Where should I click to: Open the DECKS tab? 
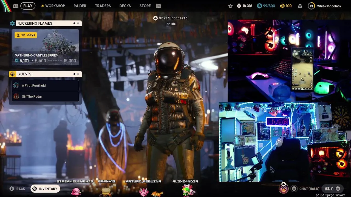click(x=125, y=6)
